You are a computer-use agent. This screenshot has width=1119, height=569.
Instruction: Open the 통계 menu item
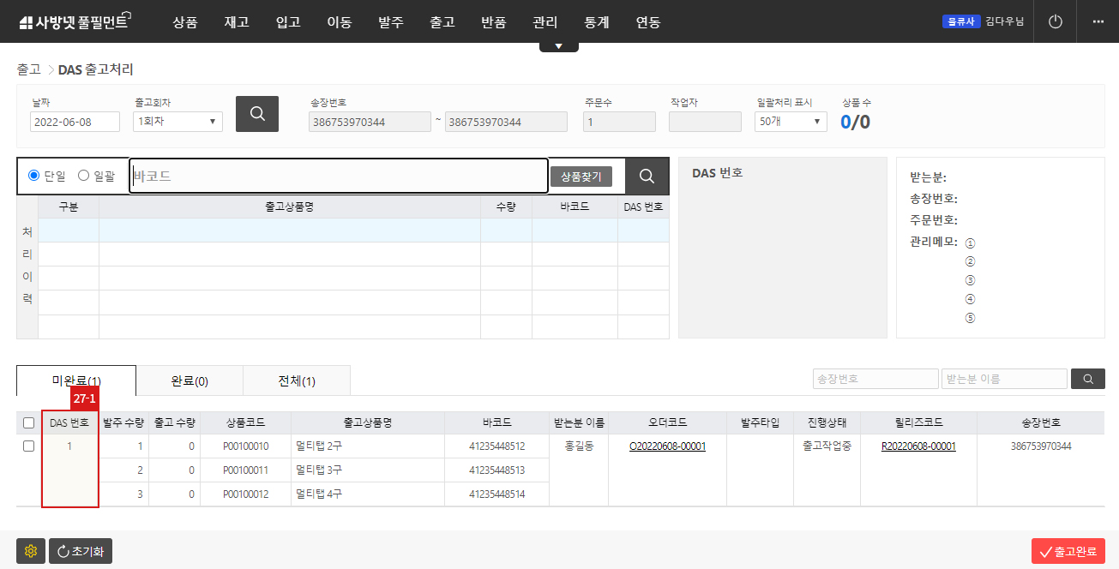pyautogui.click(x=596, y=22)
